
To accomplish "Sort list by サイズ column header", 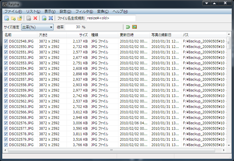I will [x=78, y=35].
